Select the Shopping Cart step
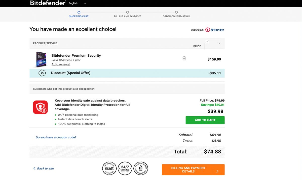This screenshot has width=302, height=180. coord(79,16)
